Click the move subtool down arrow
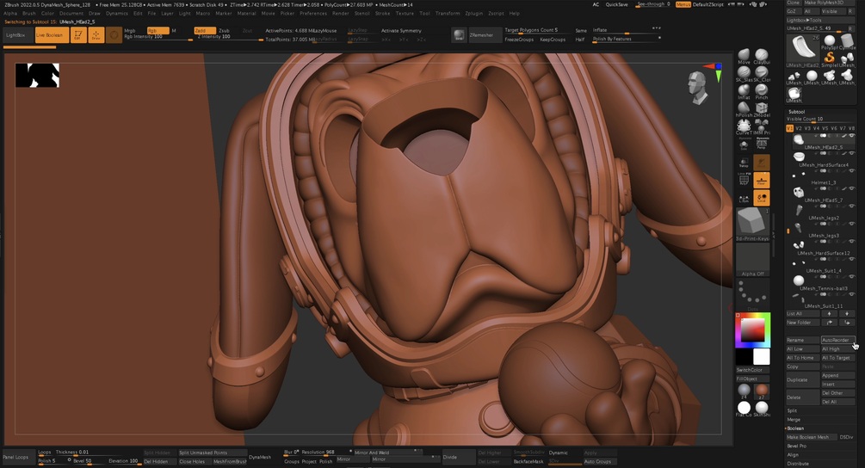Viewport: 865px width, 468px height. click(847, 314)
